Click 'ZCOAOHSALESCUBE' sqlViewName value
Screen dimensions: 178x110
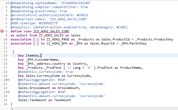click(76, 3)
